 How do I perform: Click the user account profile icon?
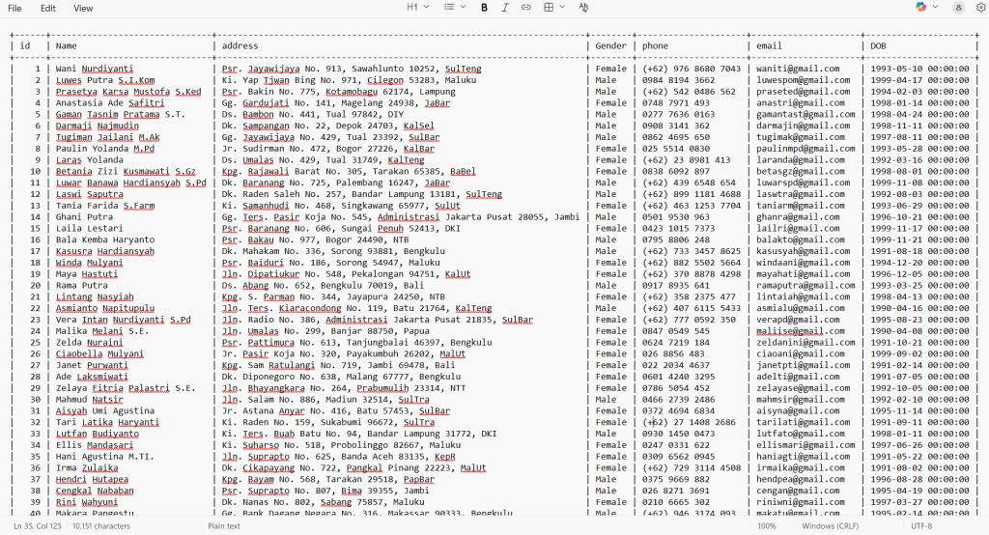[x=957, y=8]
